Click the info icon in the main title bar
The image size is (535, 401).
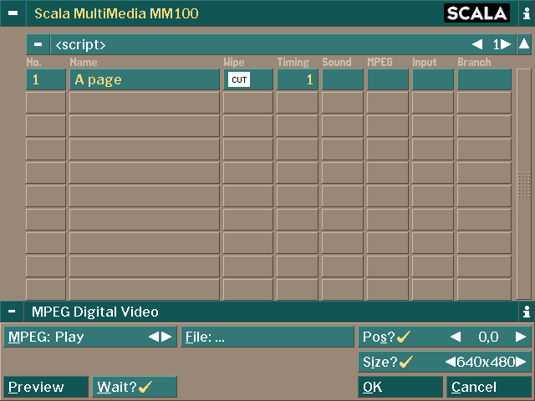coord(526,13)
